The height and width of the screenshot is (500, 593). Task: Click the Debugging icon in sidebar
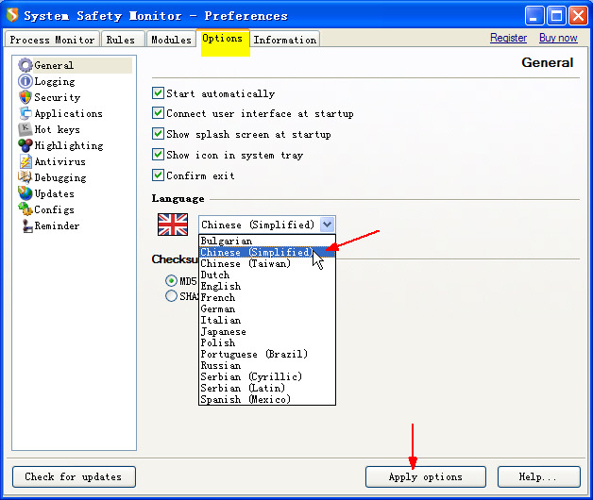pos(25,177)
